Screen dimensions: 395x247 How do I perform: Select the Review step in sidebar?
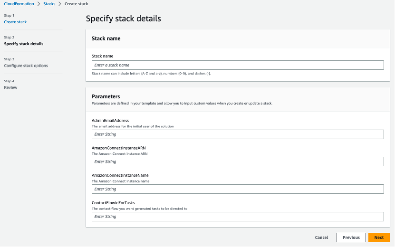10,87
